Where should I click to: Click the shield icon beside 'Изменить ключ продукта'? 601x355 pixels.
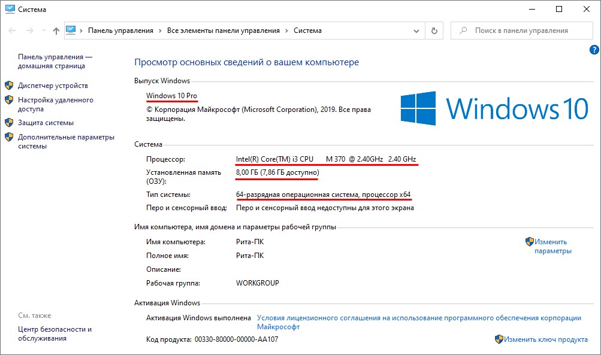pos(499,339)
